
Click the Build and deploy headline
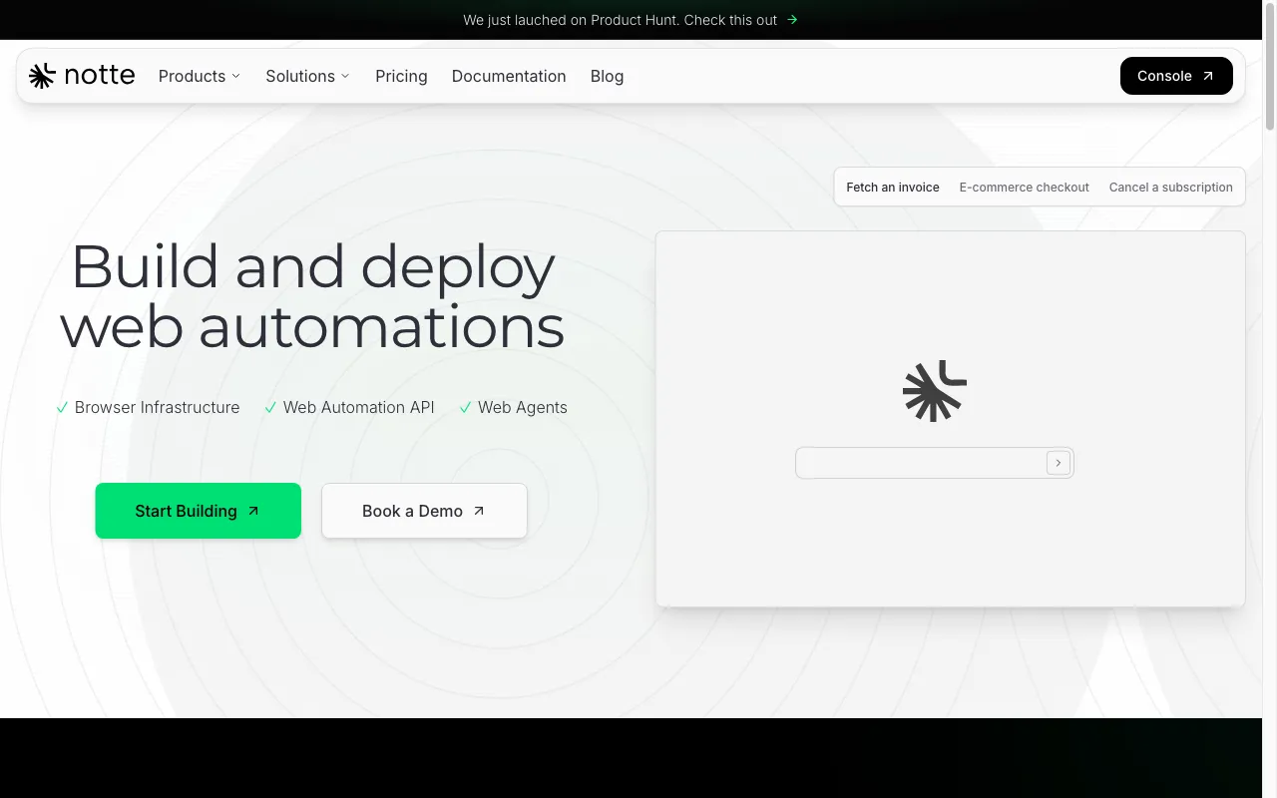pyautogui.click(x=313, y=296)
